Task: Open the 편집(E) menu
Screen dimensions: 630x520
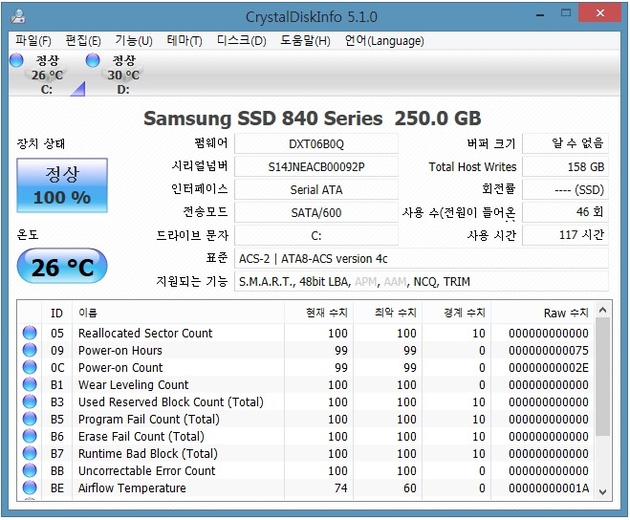Action: click(x=83, y=40)
